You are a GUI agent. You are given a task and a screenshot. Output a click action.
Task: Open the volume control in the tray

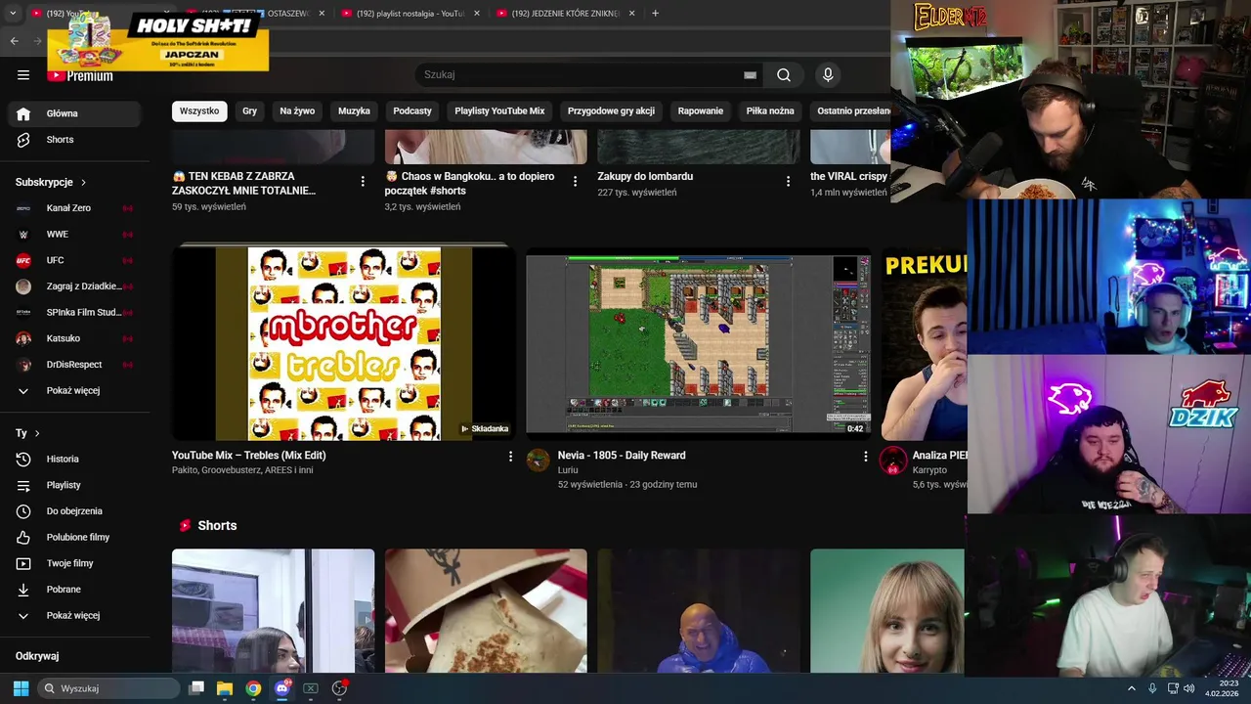(1189, 688)
